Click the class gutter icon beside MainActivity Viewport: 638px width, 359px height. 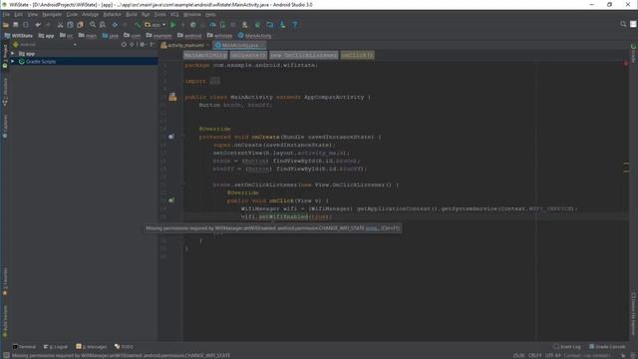[172, 97]
